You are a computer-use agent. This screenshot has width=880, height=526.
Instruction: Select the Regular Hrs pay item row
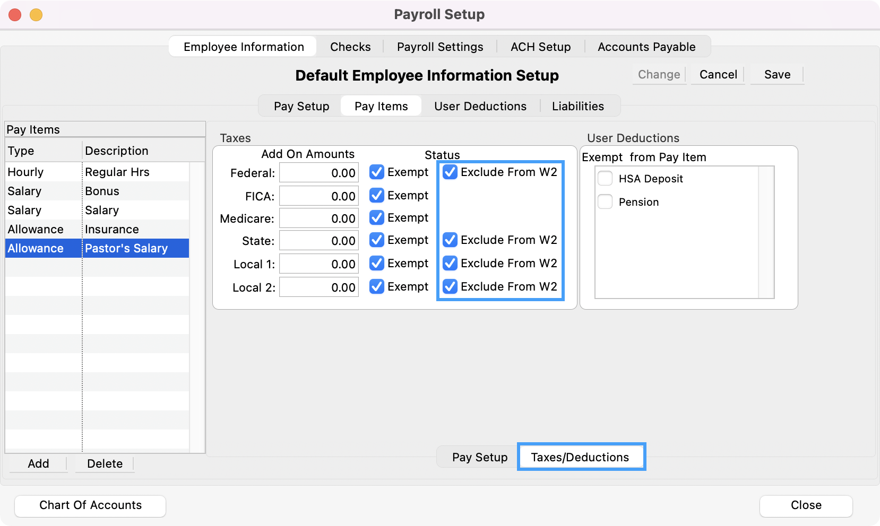pos(117,172)
